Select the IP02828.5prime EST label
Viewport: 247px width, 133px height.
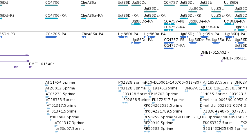136,100
